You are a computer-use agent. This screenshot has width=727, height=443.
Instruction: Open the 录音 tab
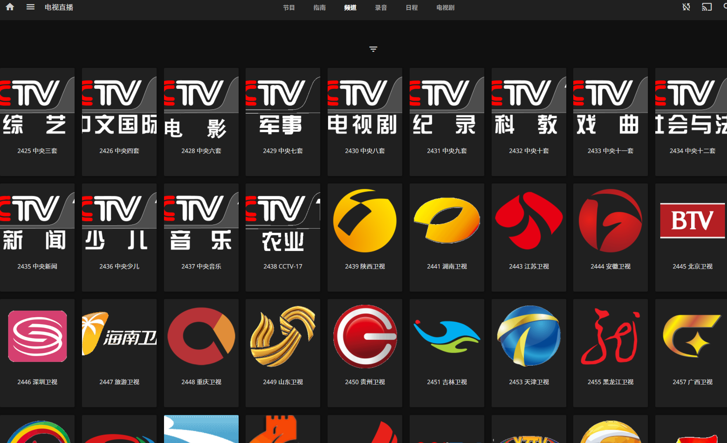[381, 7]
